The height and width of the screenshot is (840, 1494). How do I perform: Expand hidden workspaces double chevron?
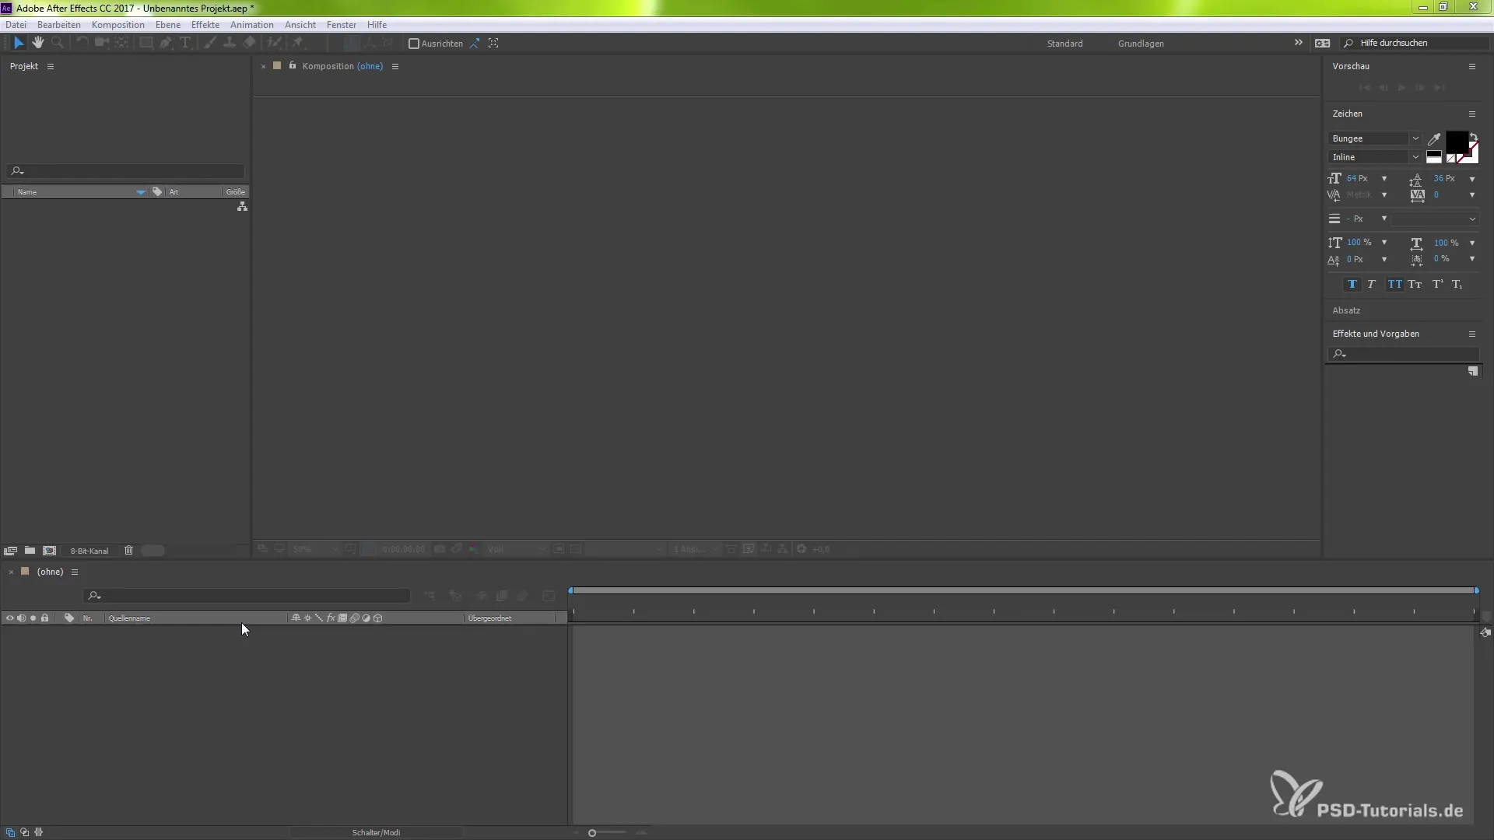[x=1299, y=43]
